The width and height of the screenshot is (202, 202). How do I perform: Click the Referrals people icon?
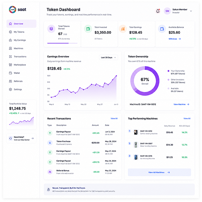click(10, 81)
